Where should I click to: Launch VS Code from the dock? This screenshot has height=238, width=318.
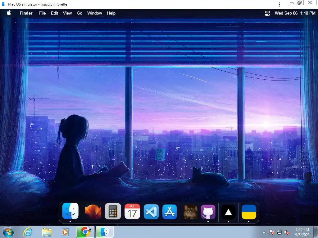pos(151,212)
